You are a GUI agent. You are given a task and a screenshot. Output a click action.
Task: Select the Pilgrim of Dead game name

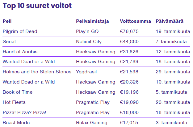point(20,31)
